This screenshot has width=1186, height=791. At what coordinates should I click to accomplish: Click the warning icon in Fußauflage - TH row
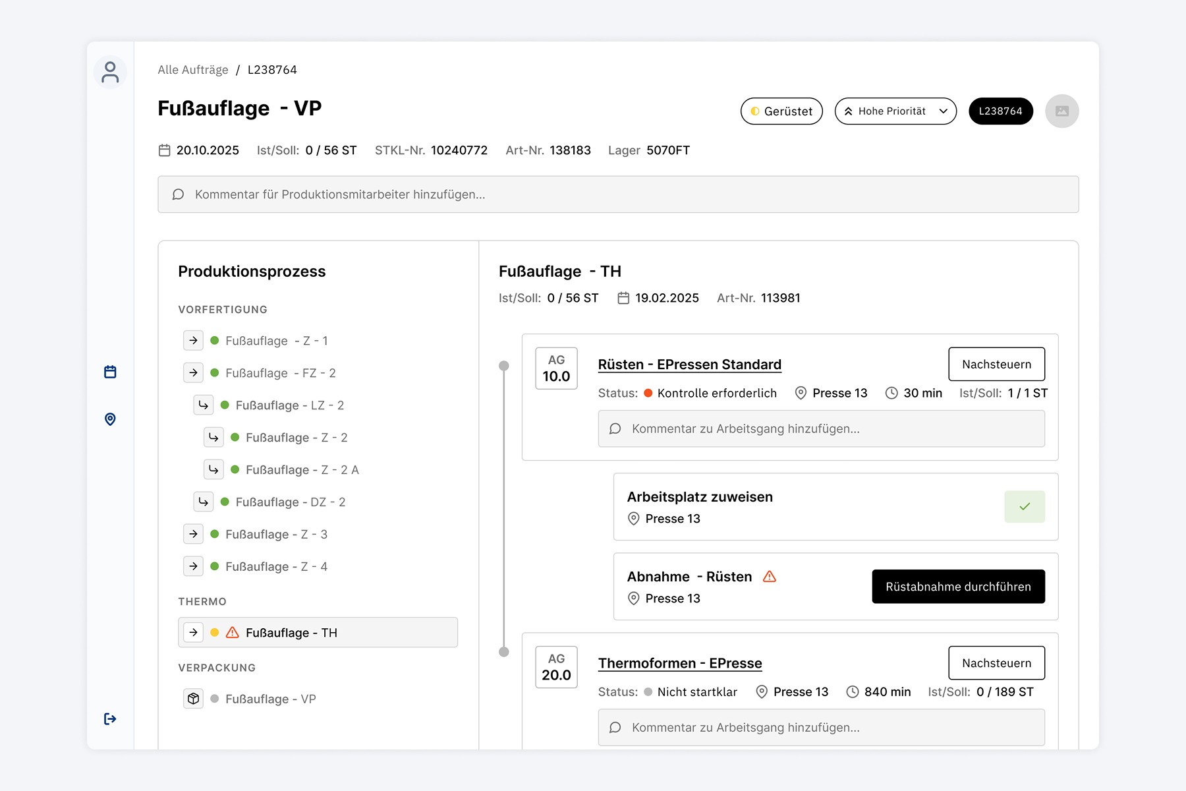pos(233,633)
